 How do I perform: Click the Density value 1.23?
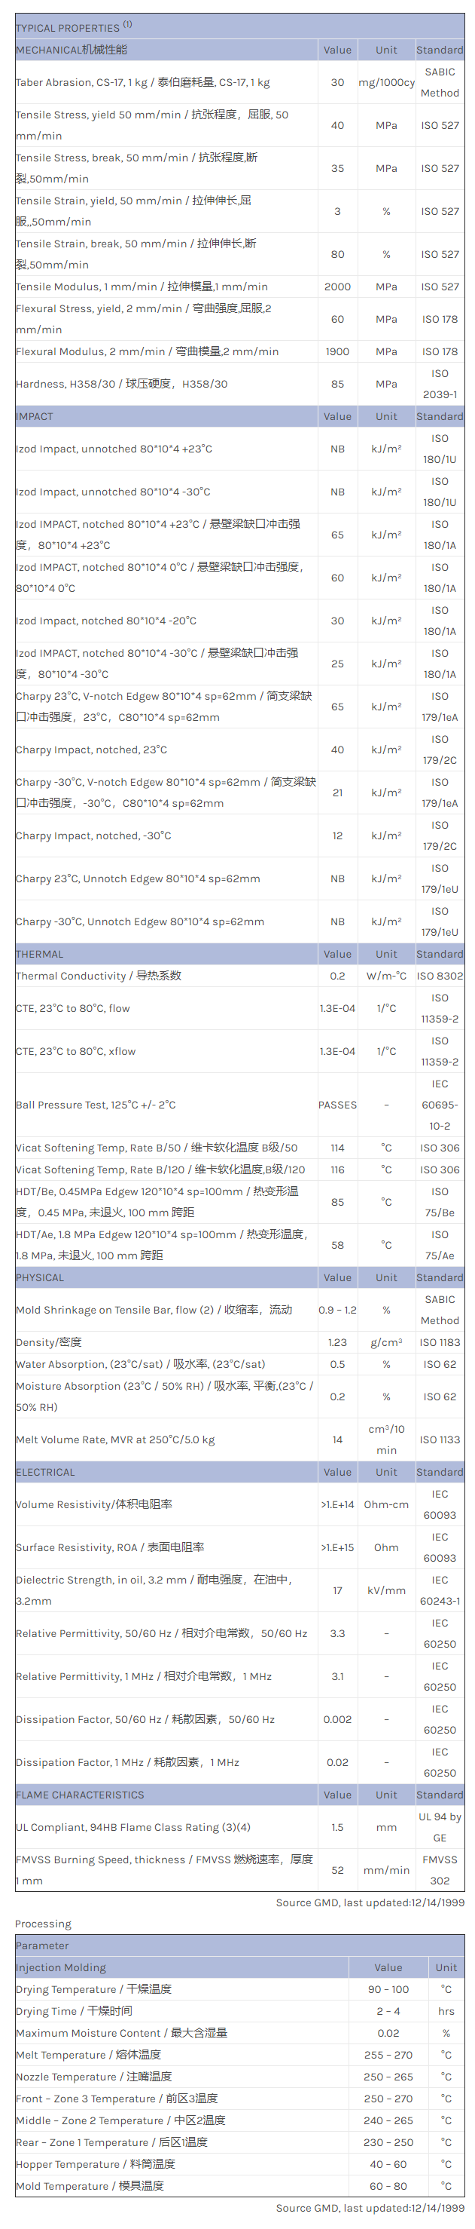[x=336, y=1342]
